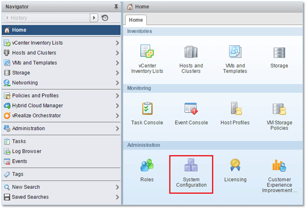This screenshot has width=307, height=209.
Task: Open Log Browser navigator entry
Action: (x=61, y=151)
